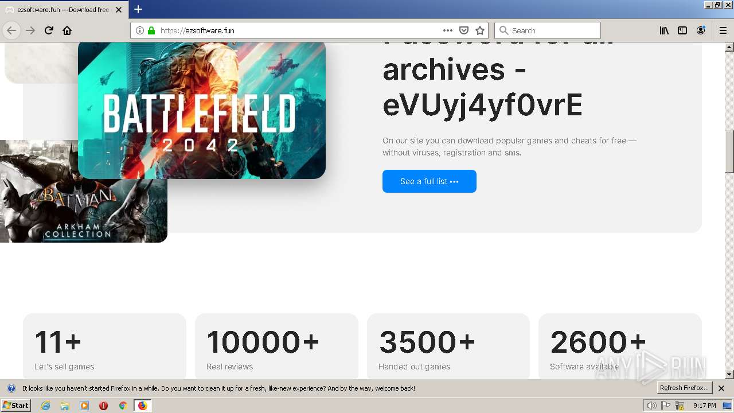
Task: Click Refresh Firefox button in notification bar
Action: coord(684,388)
